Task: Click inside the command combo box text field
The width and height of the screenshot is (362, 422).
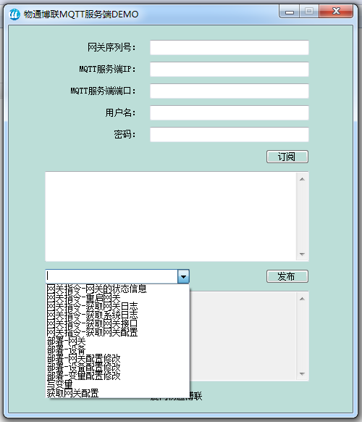Action: click(111, 276)
